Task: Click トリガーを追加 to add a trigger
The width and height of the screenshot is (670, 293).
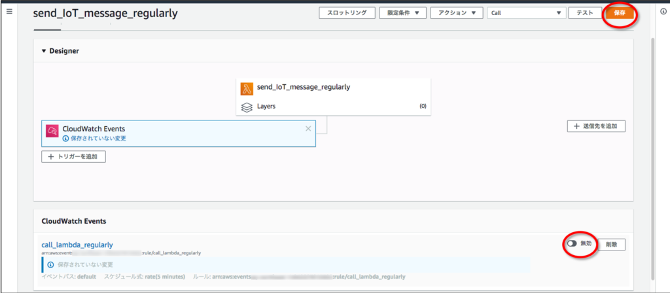Action: [73, 156]
